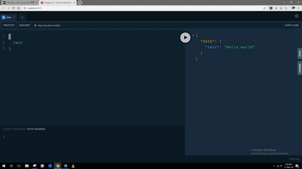Open browser home page
Image resolution: width=302 pixels, height=169 pixels.
[18, 8]
